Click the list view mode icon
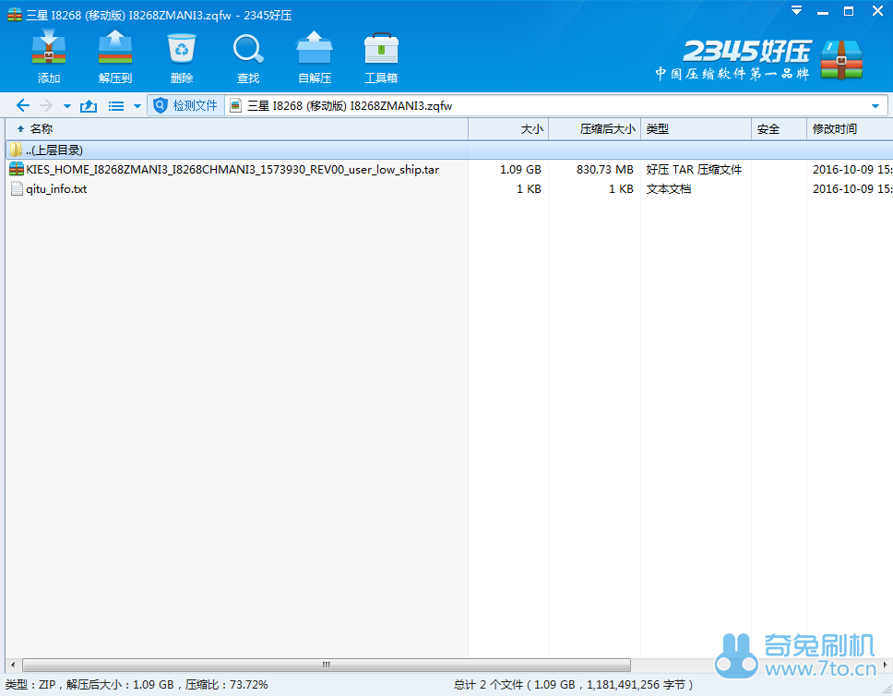The width and height of the screenshot is (893, 696). pos(116,106)
